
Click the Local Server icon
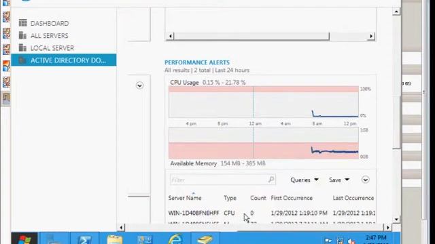[22, 47]
